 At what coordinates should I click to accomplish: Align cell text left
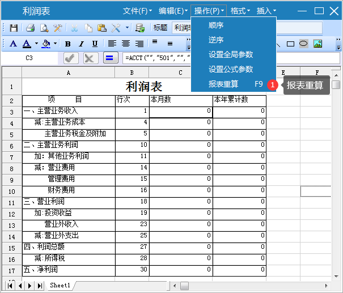112,44
